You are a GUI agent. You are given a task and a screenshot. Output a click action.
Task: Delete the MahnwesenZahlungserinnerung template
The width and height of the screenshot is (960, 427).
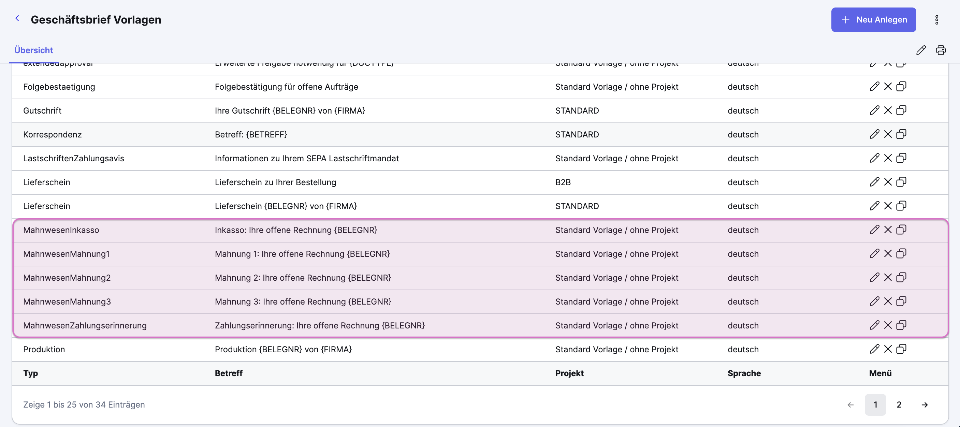pos(888,325)
